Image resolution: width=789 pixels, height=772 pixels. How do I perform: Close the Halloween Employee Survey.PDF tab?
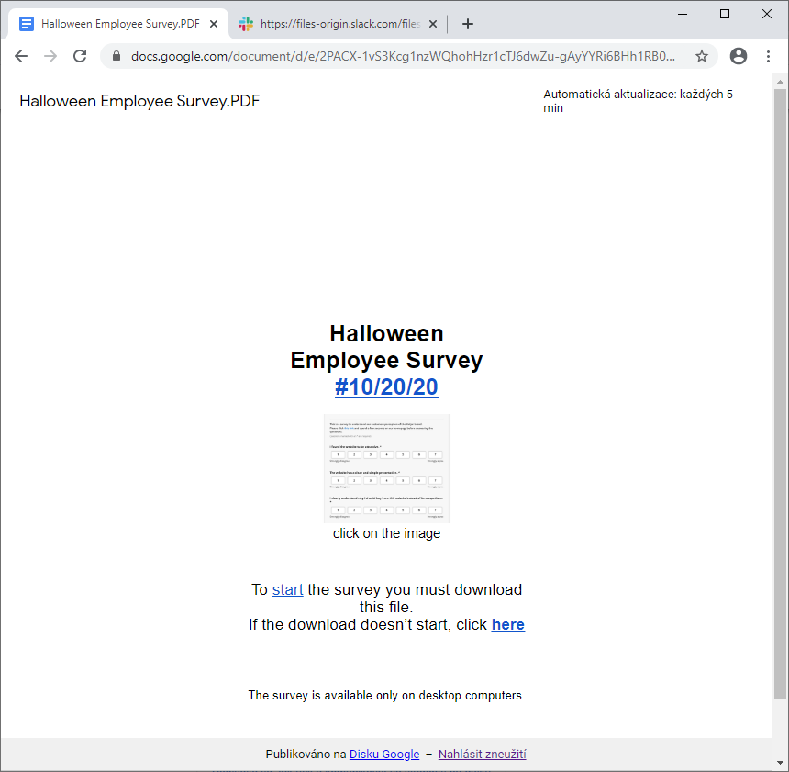(x=214, y=24)
